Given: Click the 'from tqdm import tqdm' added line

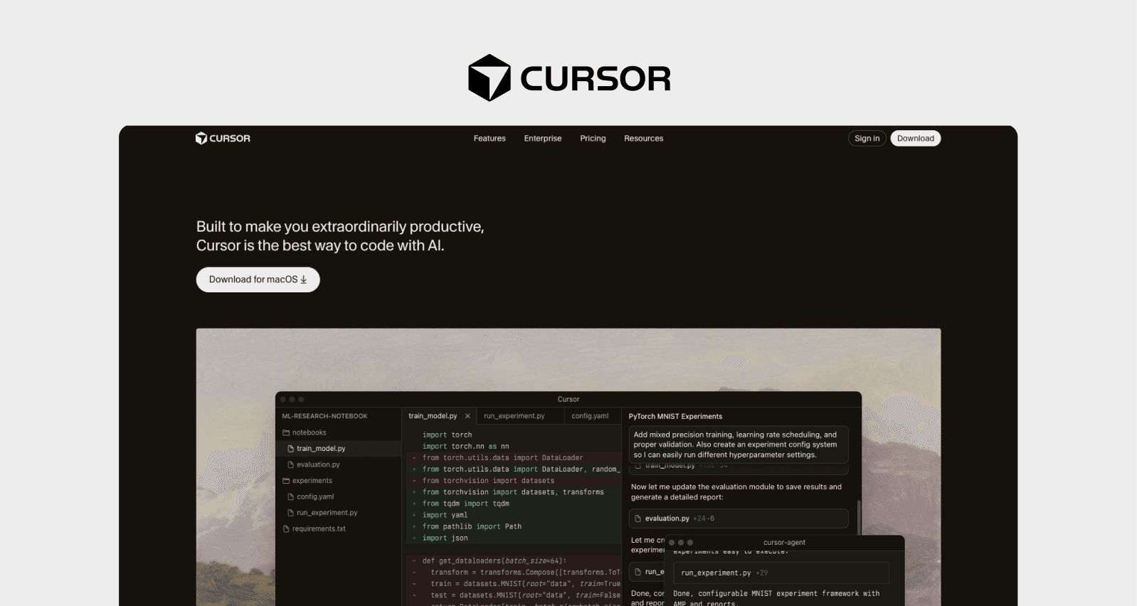Looking at the screenshot, I should click(465, 504).
